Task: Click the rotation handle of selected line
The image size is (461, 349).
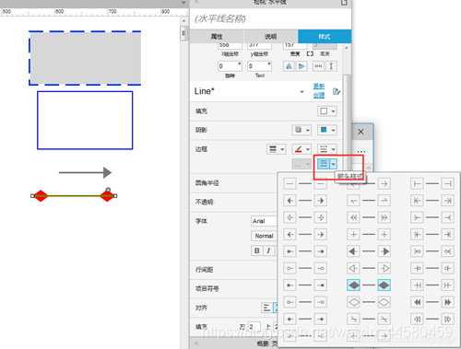Action: click(108, 190)
